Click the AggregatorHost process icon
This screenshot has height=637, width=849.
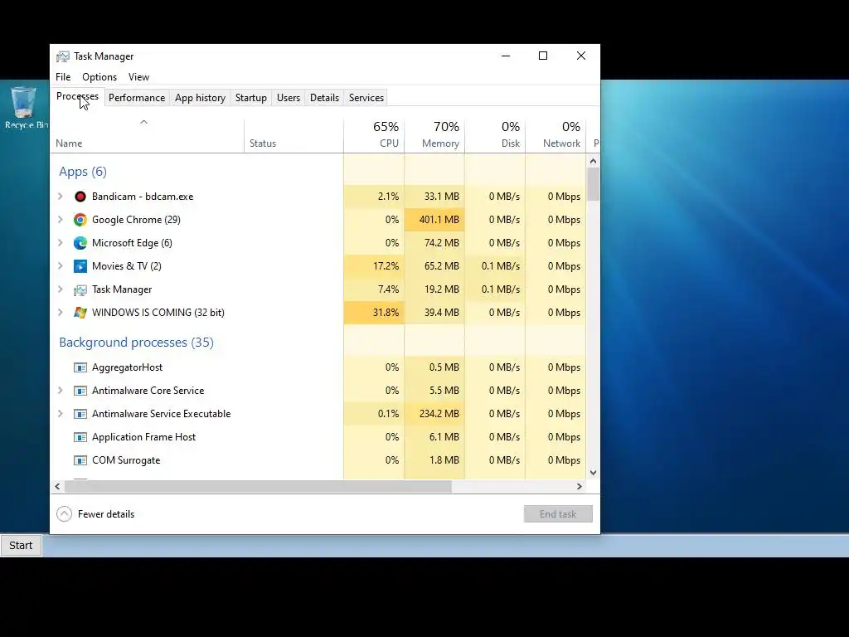(80, 367)
